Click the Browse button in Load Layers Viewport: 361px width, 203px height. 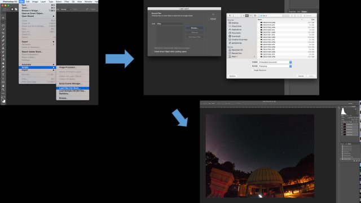(x=195, y=28)
